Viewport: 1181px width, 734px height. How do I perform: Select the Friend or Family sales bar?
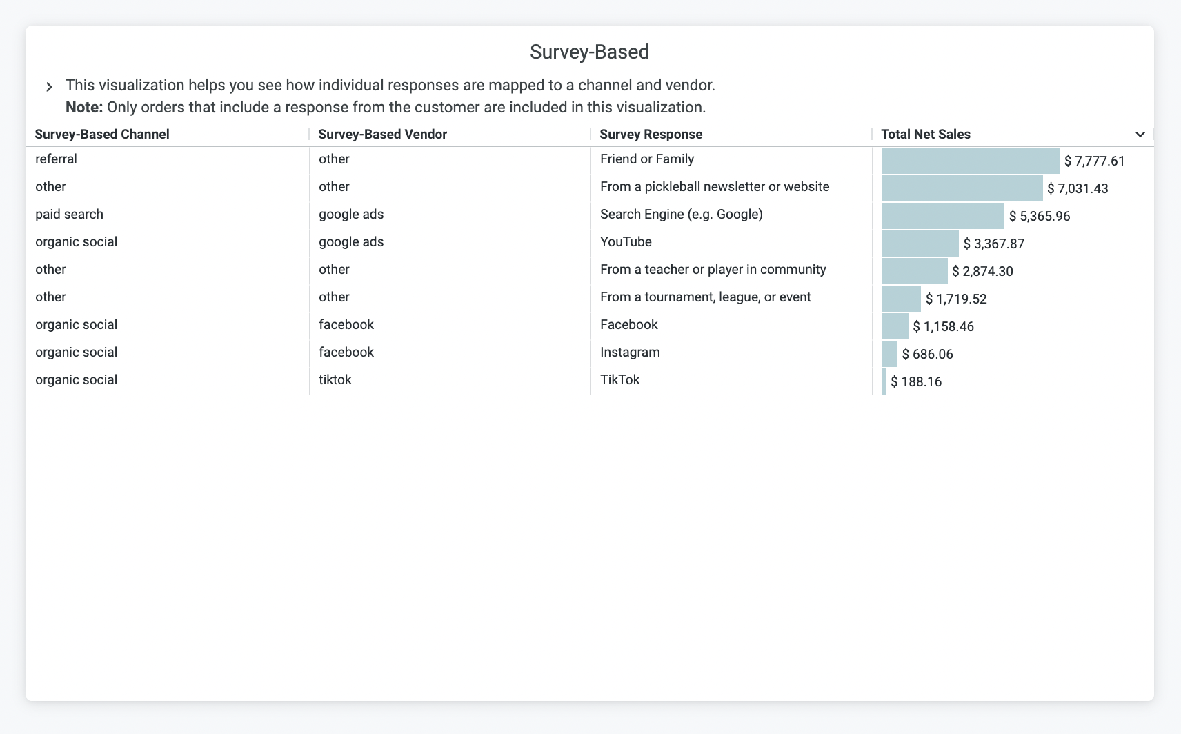970,161
